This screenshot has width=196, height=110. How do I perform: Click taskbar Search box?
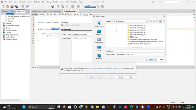pyautogui.click(x=41, y=107)
